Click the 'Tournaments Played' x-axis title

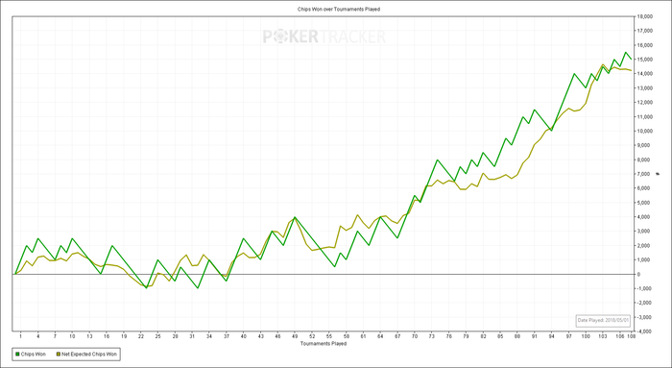click(324, 344)
